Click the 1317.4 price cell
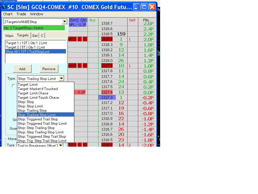Image resolution: width=258 pixels, height=194 pixels. 107,92
